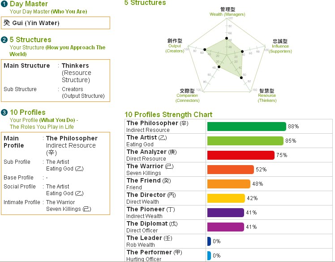The width and height of the screenshot is (335, 262).
Task: Click the number 3 Profiles badge
Action: tap(4, 112)
